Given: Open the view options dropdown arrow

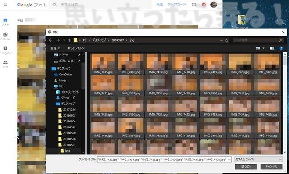Looking at the screenshot, I should (x=263, y=48).
